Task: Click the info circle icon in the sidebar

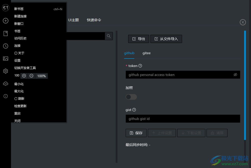Action: (x=6, y=96)
